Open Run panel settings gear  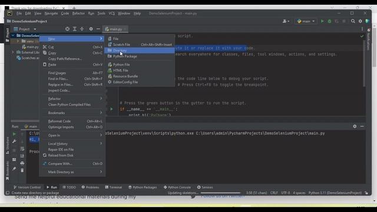point(355,126)
